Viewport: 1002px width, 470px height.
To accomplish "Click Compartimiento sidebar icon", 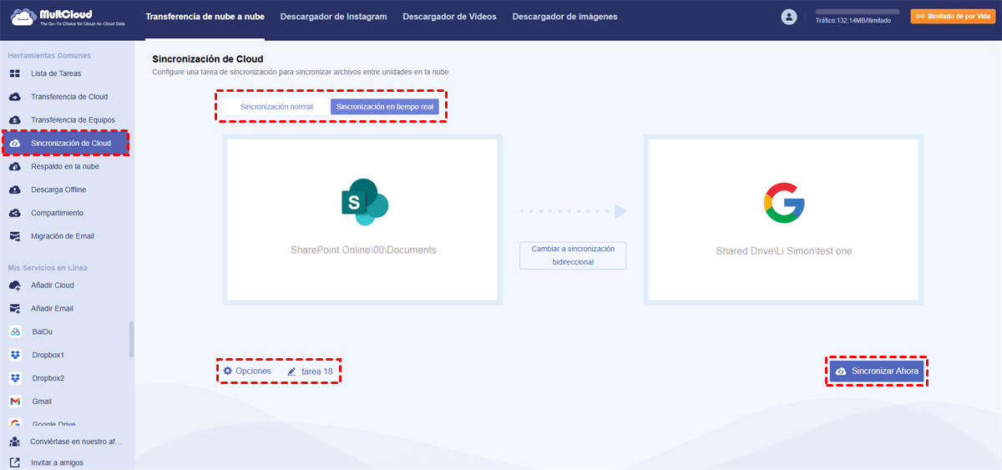I will coord(15,213).
